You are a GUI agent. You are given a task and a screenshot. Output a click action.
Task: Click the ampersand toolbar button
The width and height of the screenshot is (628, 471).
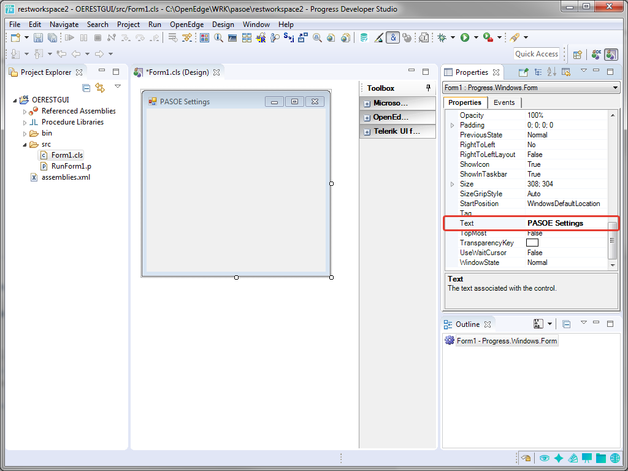(393, 37)
